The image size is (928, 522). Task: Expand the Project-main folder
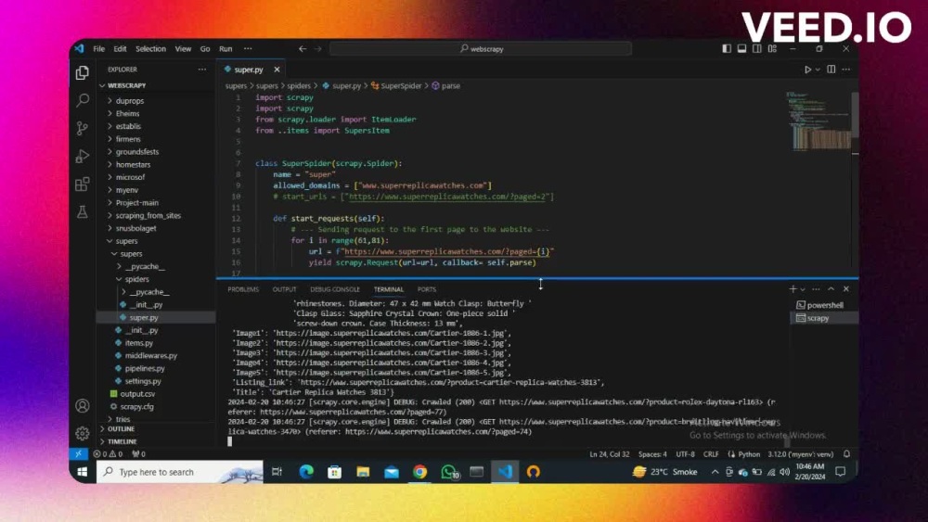pyautogui.click(x=136, y=203)
